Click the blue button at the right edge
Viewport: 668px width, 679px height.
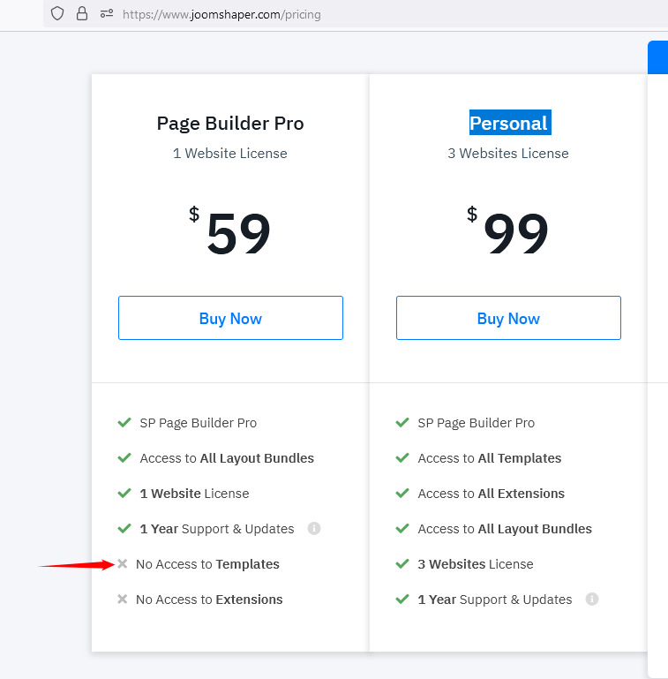[x=658, y=57]
